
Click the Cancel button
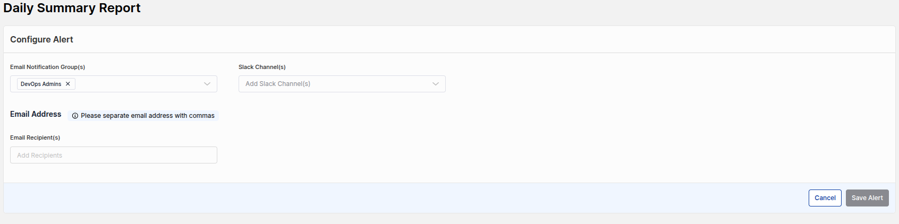tap(825, 198)
